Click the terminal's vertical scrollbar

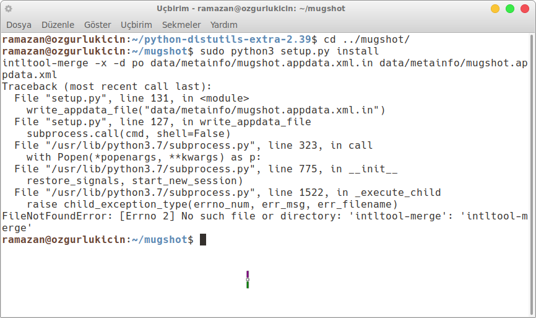532,175
